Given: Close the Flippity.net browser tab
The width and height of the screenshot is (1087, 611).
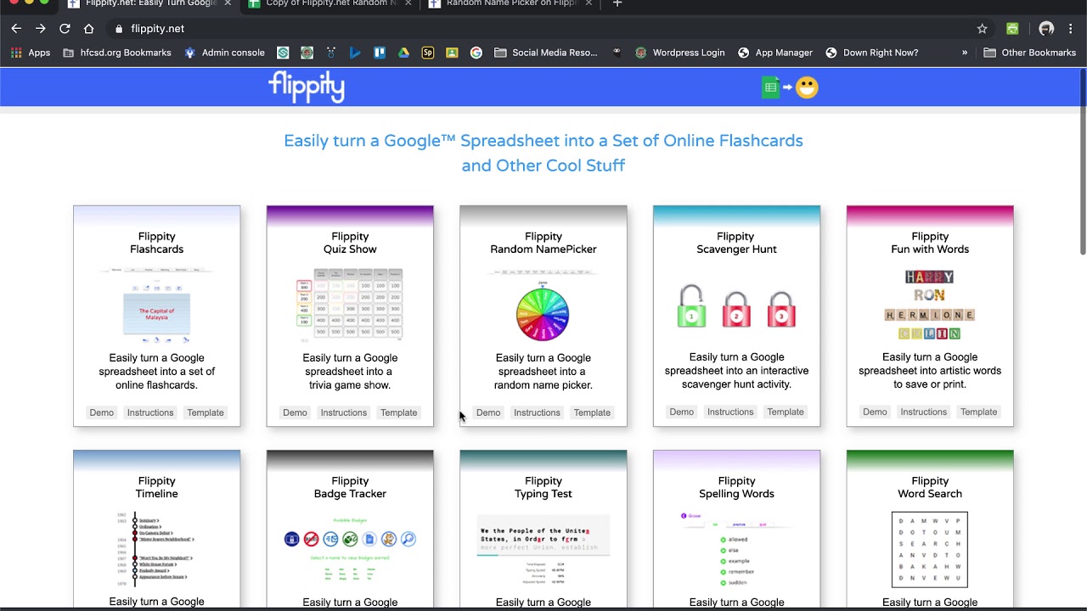Looking at the screenshot, I should (x=228, y=3).
